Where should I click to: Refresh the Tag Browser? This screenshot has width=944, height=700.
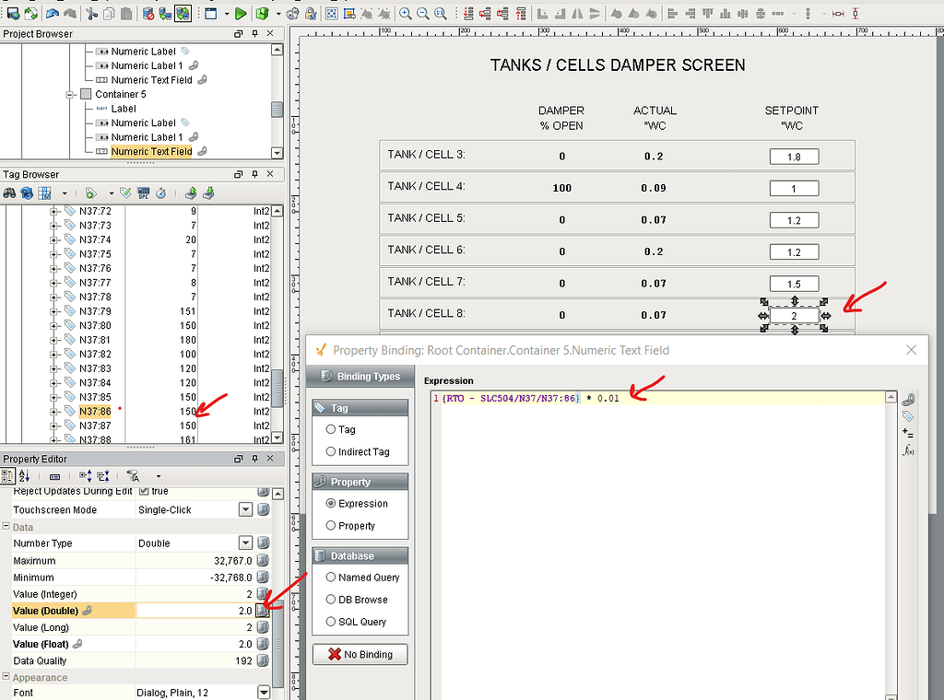[x=26, y=193]
